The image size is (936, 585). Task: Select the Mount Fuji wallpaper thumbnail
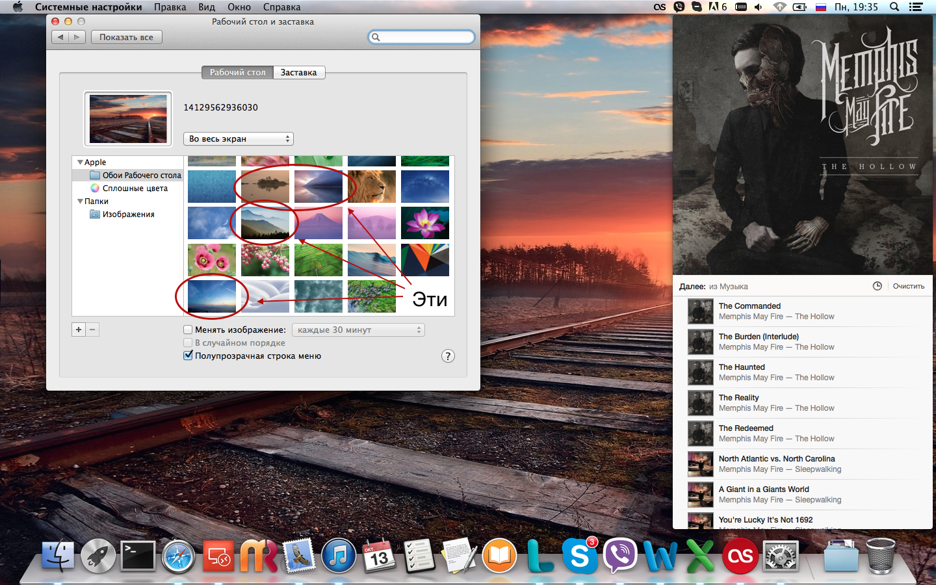click(318, 223)
